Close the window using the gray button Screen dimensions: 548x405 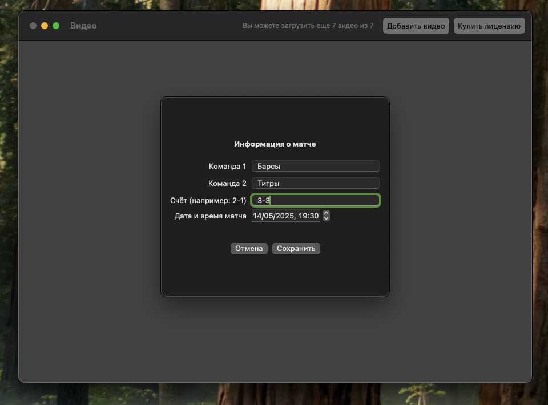tap(33, 26)
